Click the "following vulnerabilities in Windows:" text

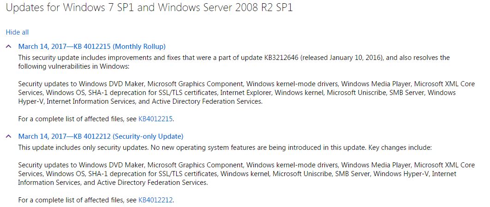point(74,66)
